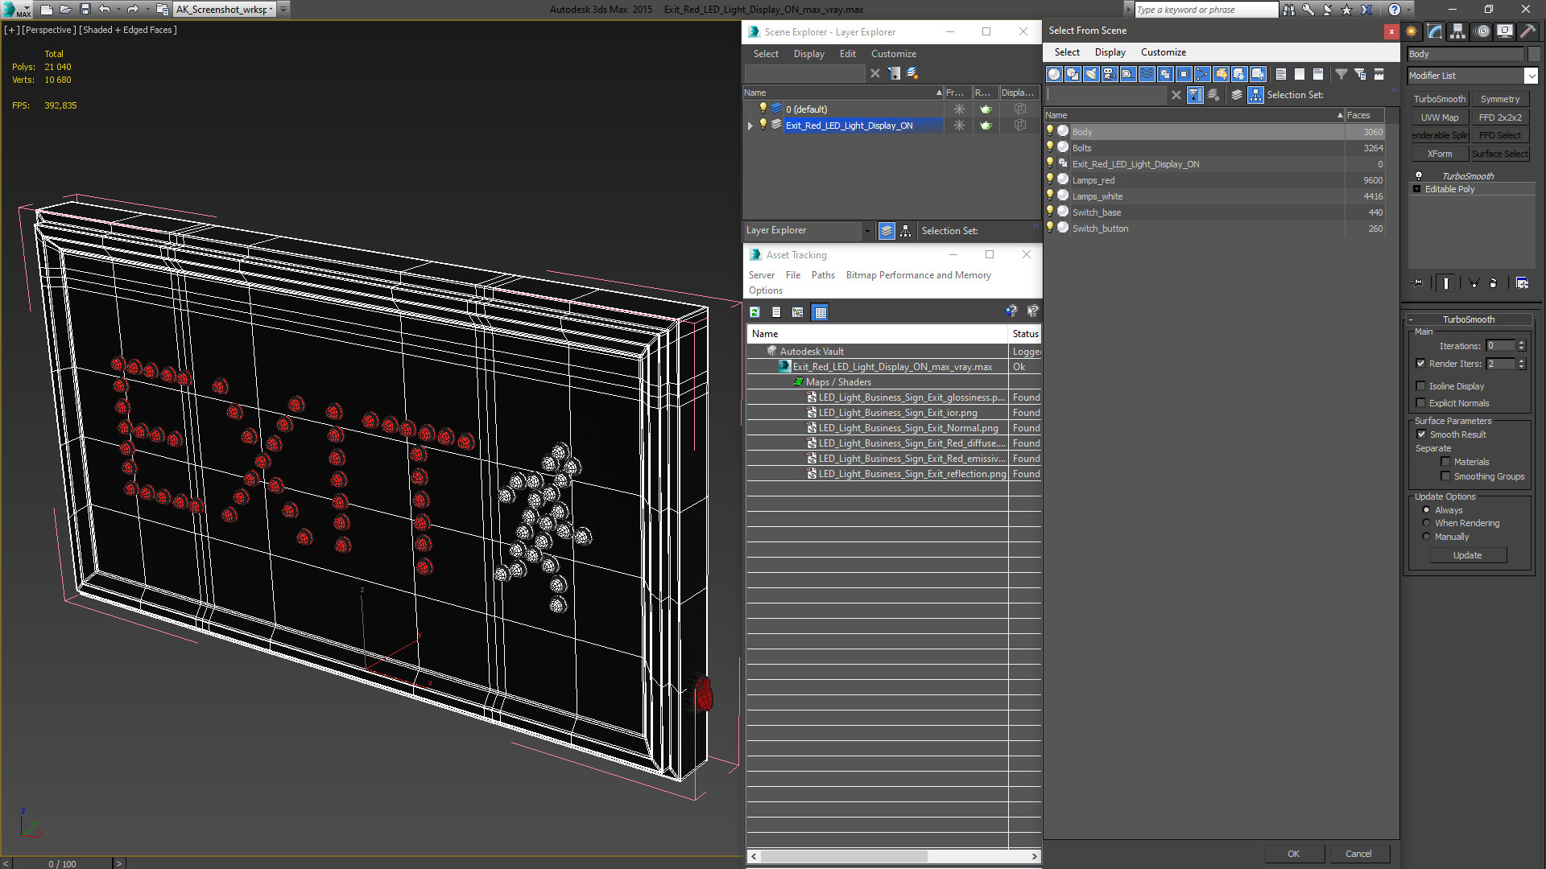This screenshot has height=869, width=1546.
Task: Enable Separate by Materials checkbox
Action: point(1445,462)
